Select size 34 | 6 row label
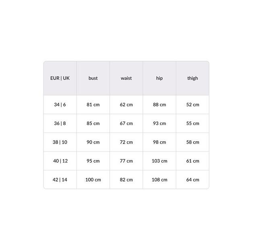The width and height of the screenshot is (253, 250). pos(60,105)
